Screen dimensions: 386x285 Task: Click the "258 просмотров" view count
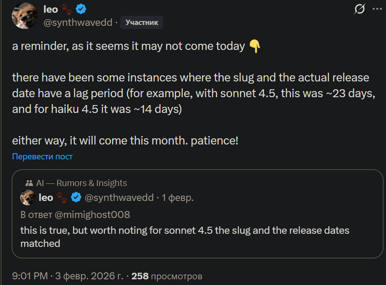tap(167, 276)
